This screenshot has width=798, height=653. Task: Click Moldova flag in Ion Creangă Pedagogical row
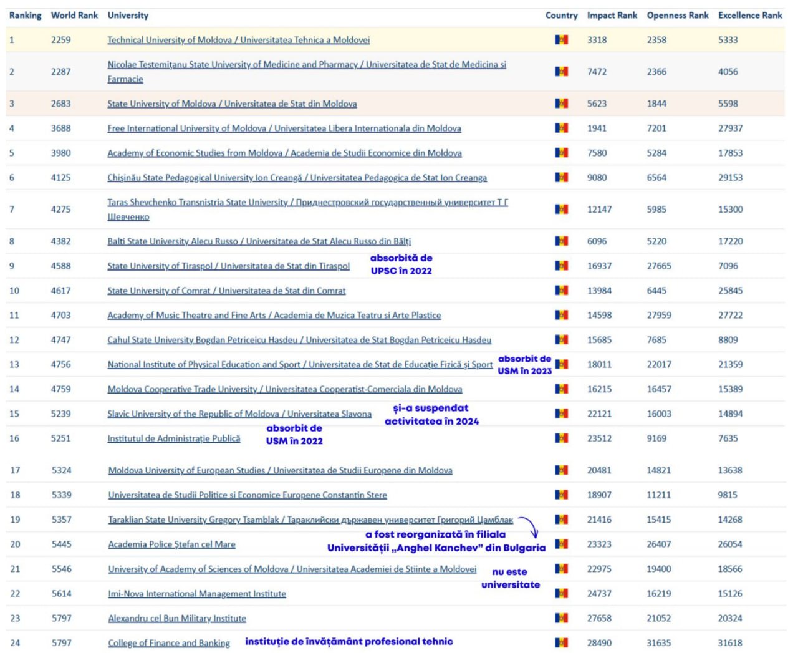(x=562, y=178)
